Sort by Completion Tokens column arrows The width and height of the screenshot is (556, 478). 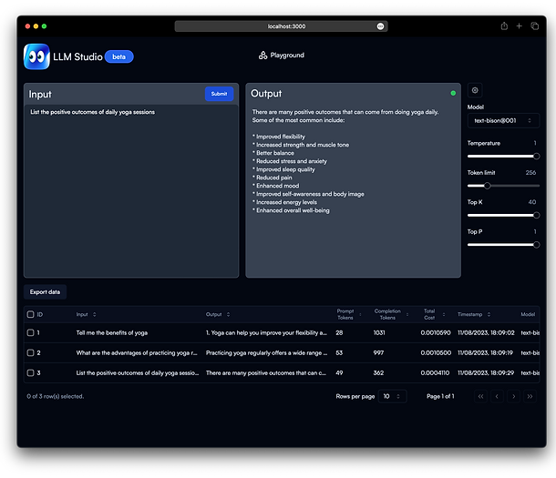pos(407,314)
